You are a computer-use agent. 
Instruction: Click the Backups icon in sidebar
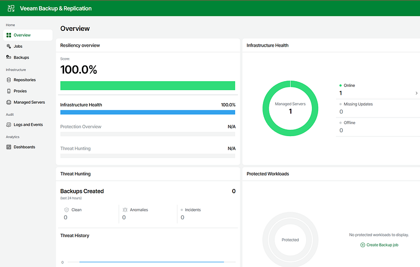(9, 58)
